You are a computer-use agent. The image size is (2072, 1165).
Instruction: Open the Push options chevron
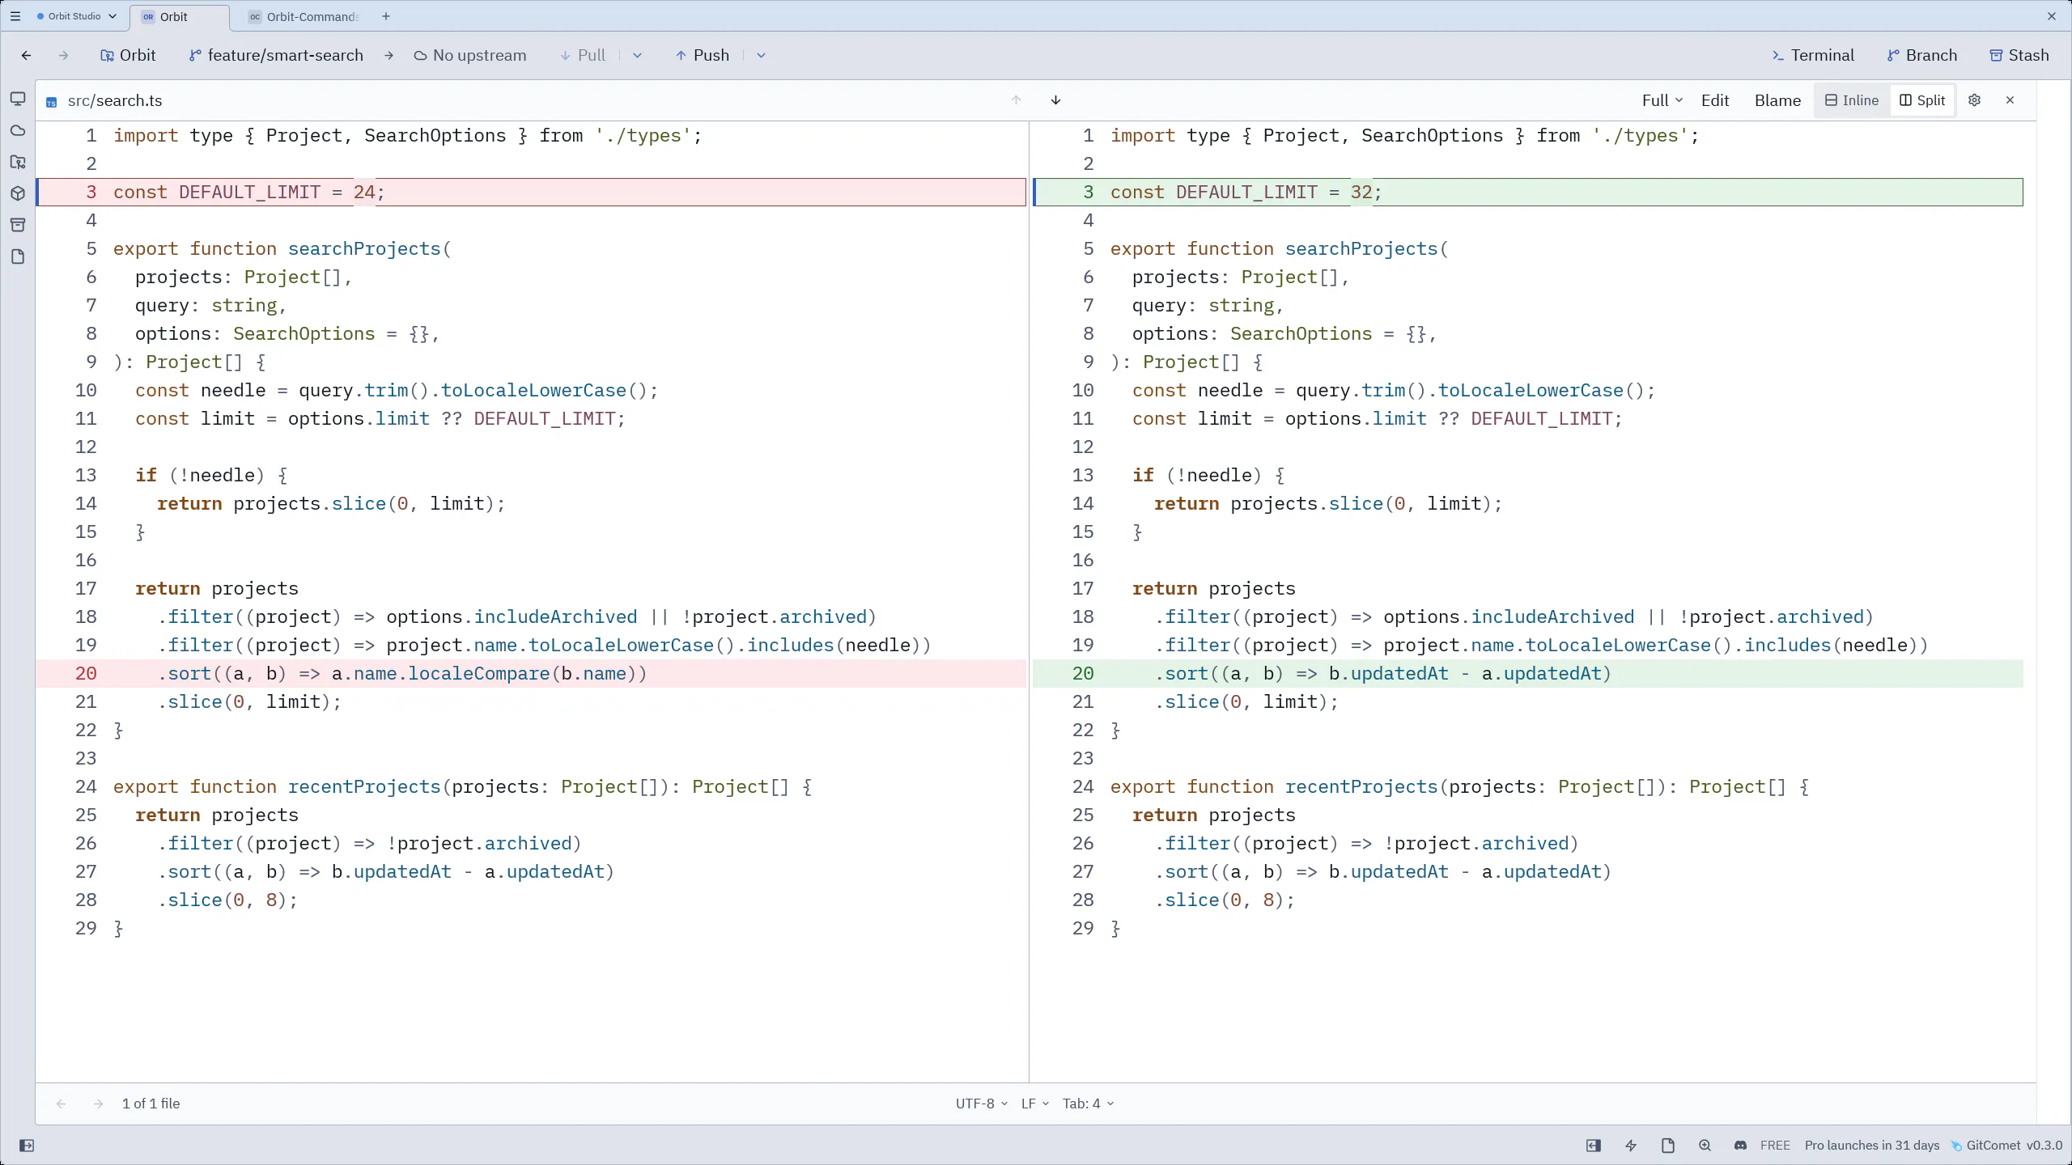[x=761, y=55]
